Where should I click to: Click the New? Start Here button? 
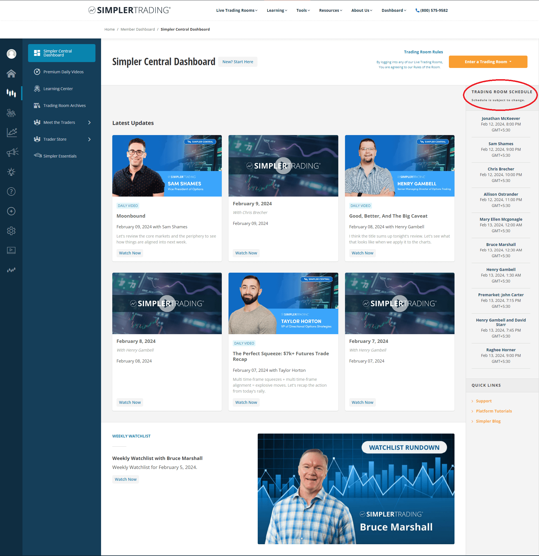point(237,62)
